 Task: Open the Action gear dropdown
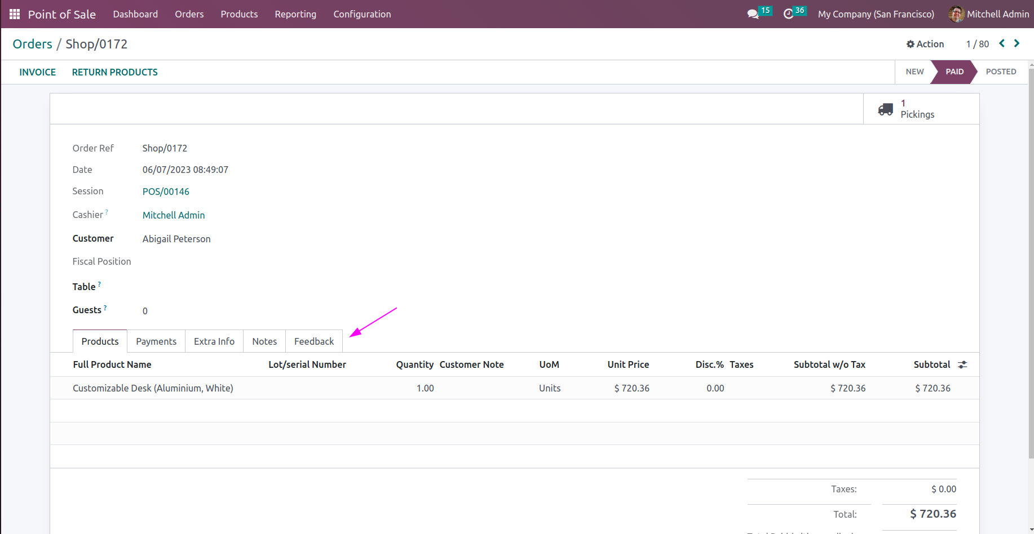point(925,44)
